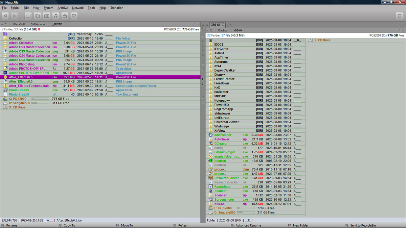Click the procexp chm help file icon

click(210, 170)
